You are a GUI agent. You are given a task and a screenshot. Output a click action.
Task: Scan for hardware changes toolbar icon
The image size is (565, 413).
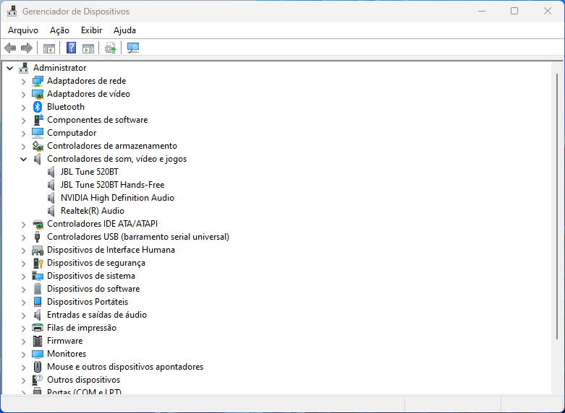pyautogui.click(x=133, y=48)
